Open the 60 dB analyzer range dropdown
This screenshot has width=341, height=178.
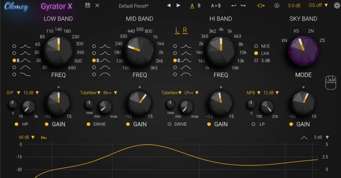click(27, 137)
